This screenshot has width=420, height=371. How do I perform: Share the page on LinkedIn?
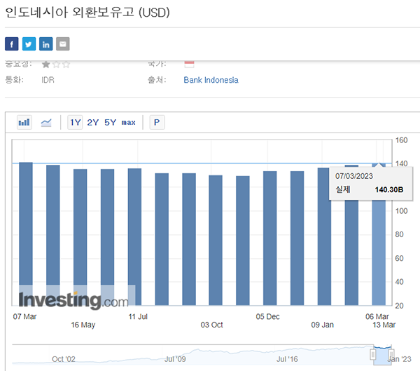[46, 44]
